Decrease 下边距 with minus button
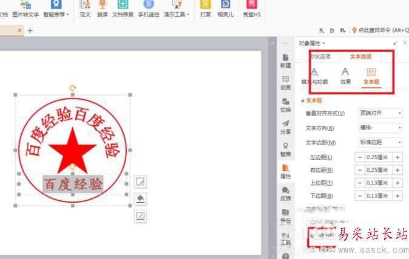Screen dimensions: 409x259 360,195
